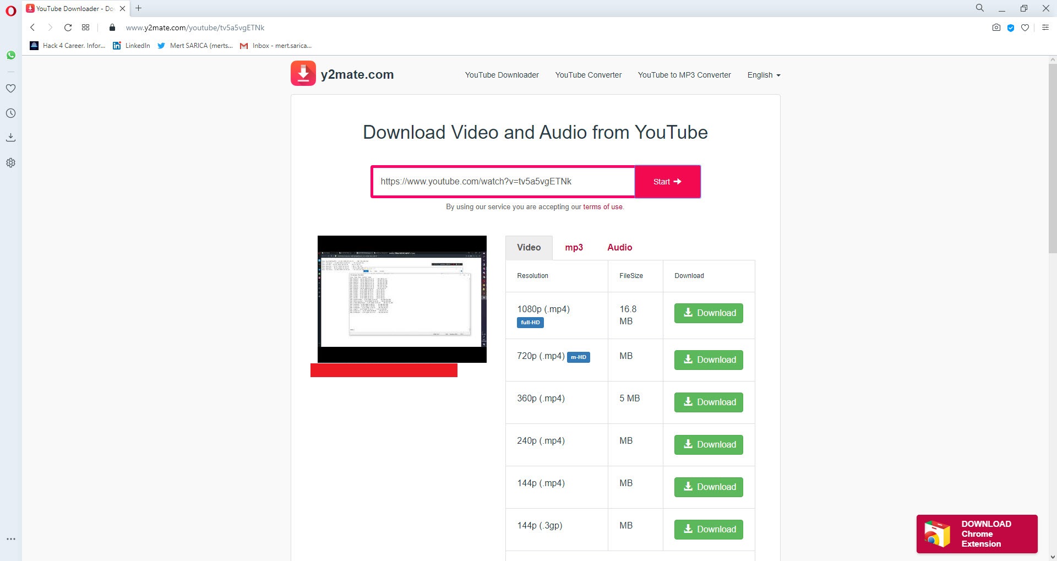Download the 360p mp4 video
This screenshot has width=1057, height=561.
[709, 402]
